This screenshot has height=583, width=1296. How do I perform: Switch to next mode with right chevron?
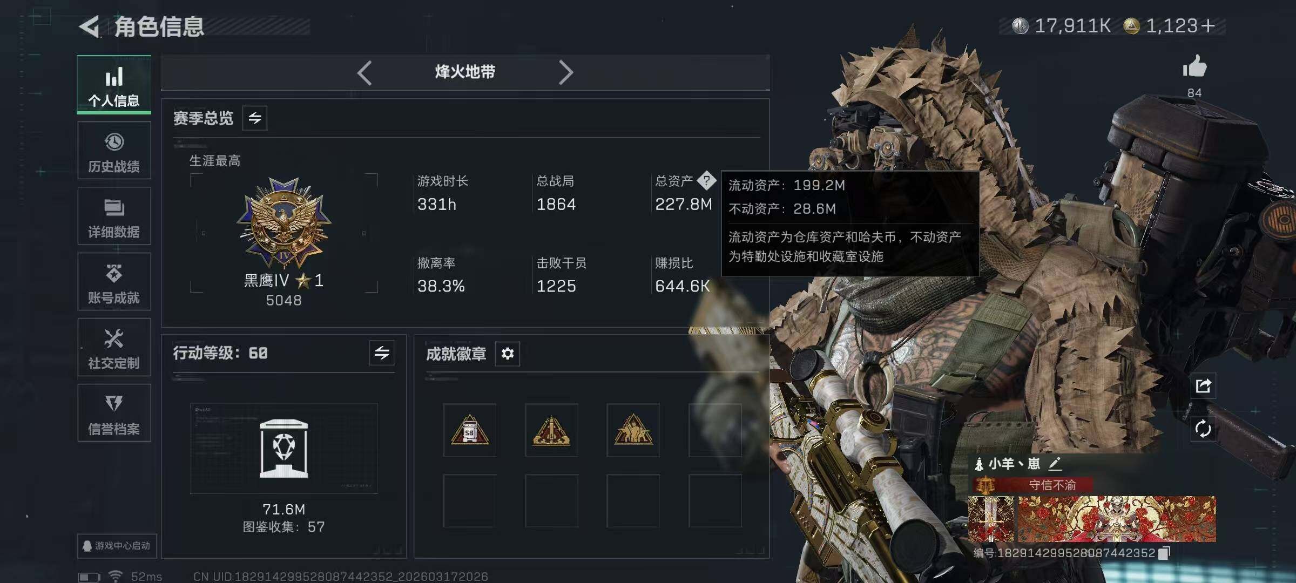(x=565, y=72)
